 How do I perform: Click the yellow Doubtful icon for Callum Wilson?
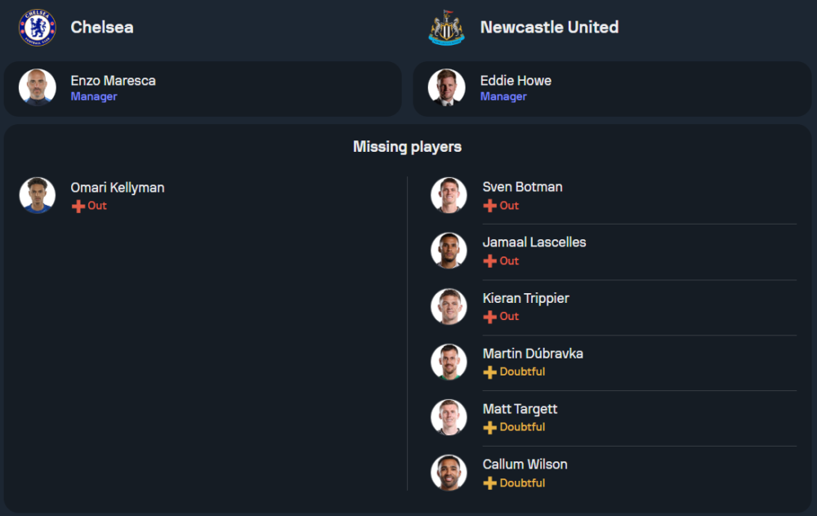point(490,483)
